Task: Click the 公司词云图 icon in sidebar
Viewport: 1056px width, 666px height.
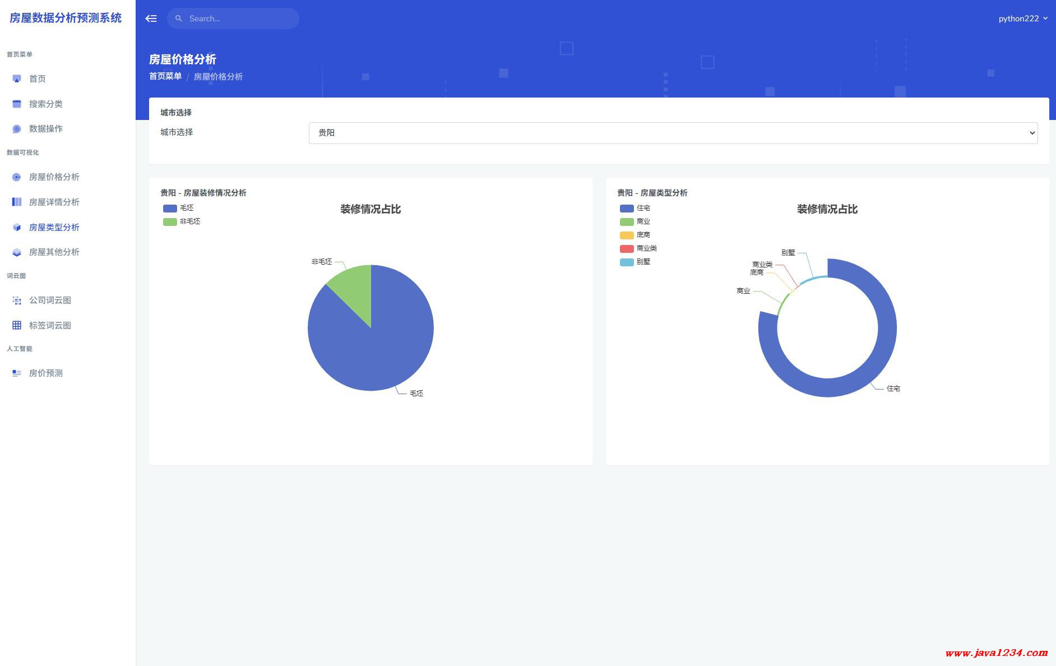Action: tap(17, 300)
